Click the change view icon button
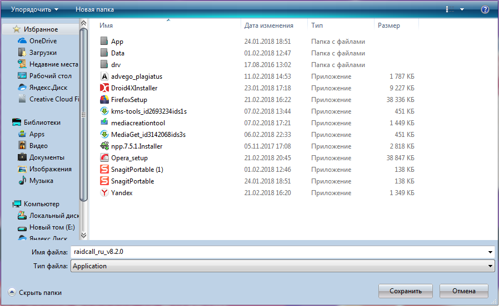The image size is (499, 306). click(450, 9)
